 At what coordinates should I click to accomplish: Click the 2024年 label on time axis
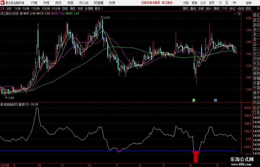point(5,165)
